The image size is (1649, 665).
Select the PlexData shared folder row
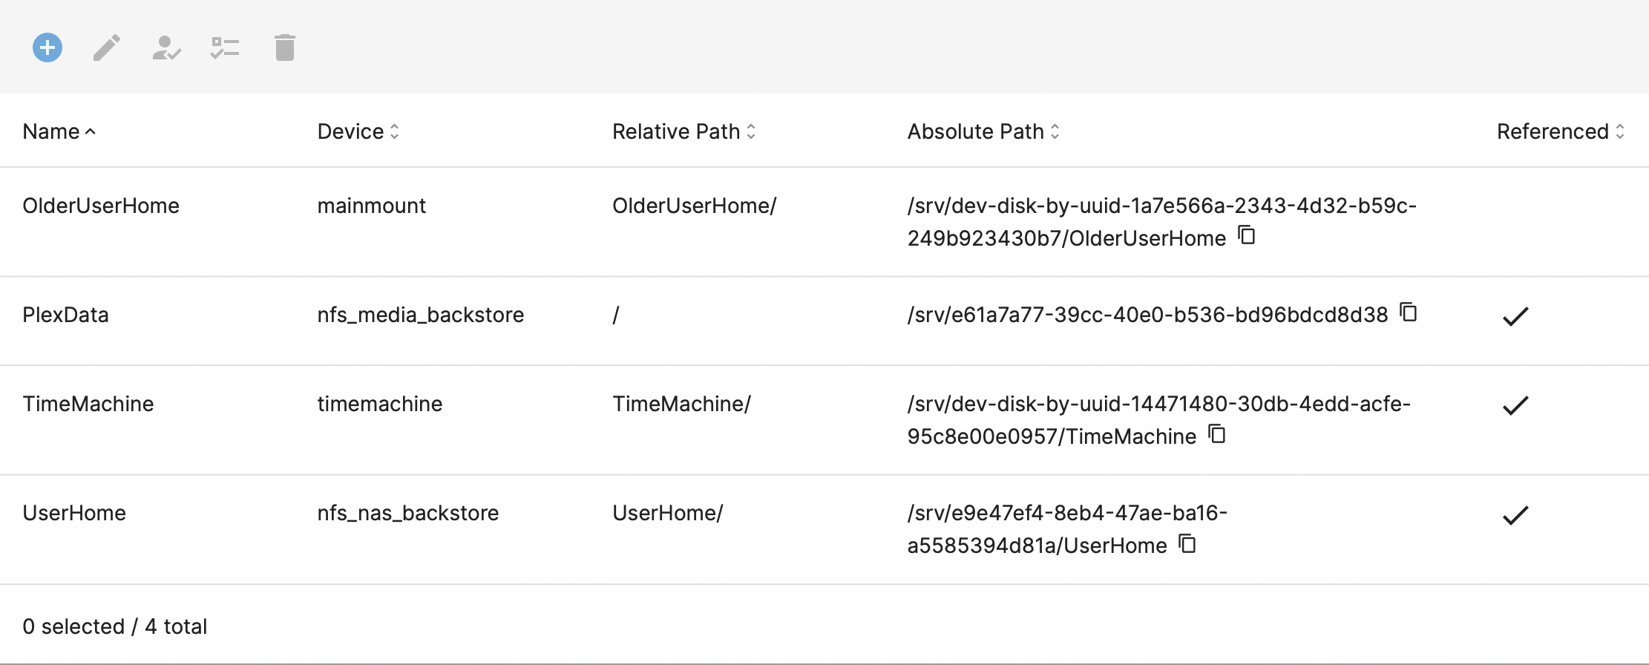click(x=824, y=321)
